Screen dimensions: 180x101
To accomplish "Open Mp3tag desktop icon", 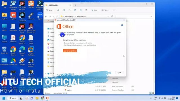I will [22, 62].
